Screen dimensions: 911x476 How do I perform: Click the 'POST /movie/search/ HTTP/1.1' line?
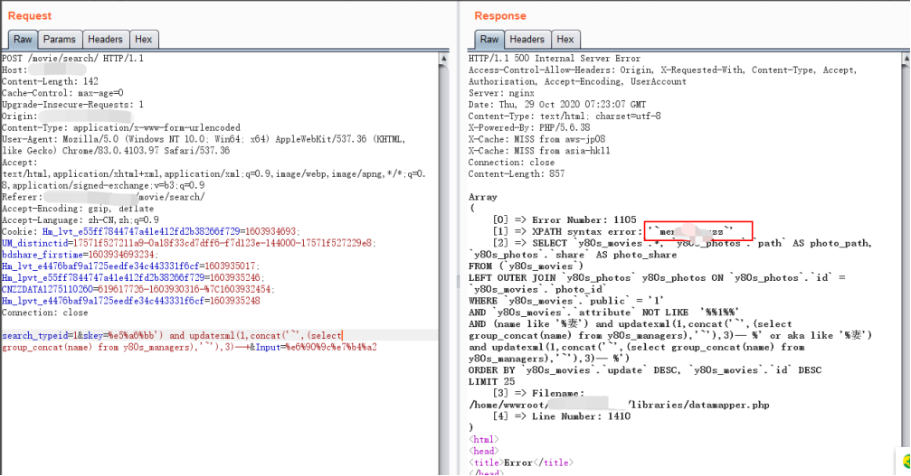[72, 59]
